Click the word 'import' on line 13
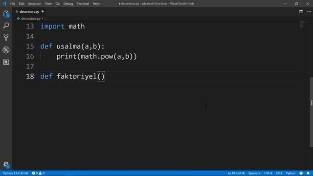The width and height of the screenshot is (313, 176). pyautogui.click(x=52, y=26)
